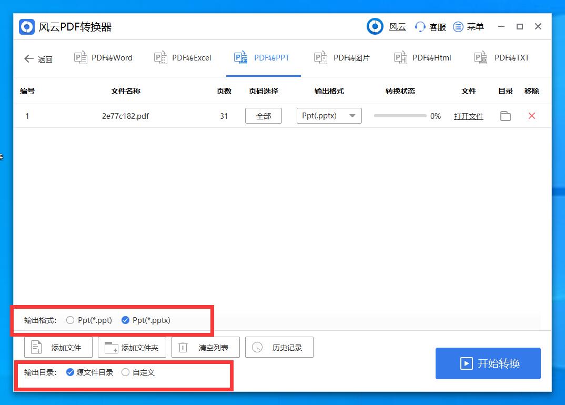Image resolution: width=565 pixels, height=405 pixels.
Task: Remove 2e77c182.pdf with the red X
Action: coord(532,116)
